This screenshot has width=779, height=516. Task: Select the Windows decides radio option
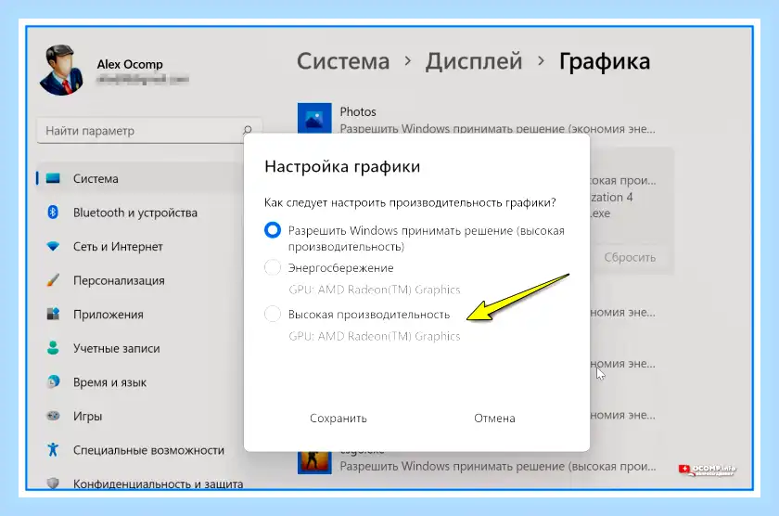[x=273, y=230]
